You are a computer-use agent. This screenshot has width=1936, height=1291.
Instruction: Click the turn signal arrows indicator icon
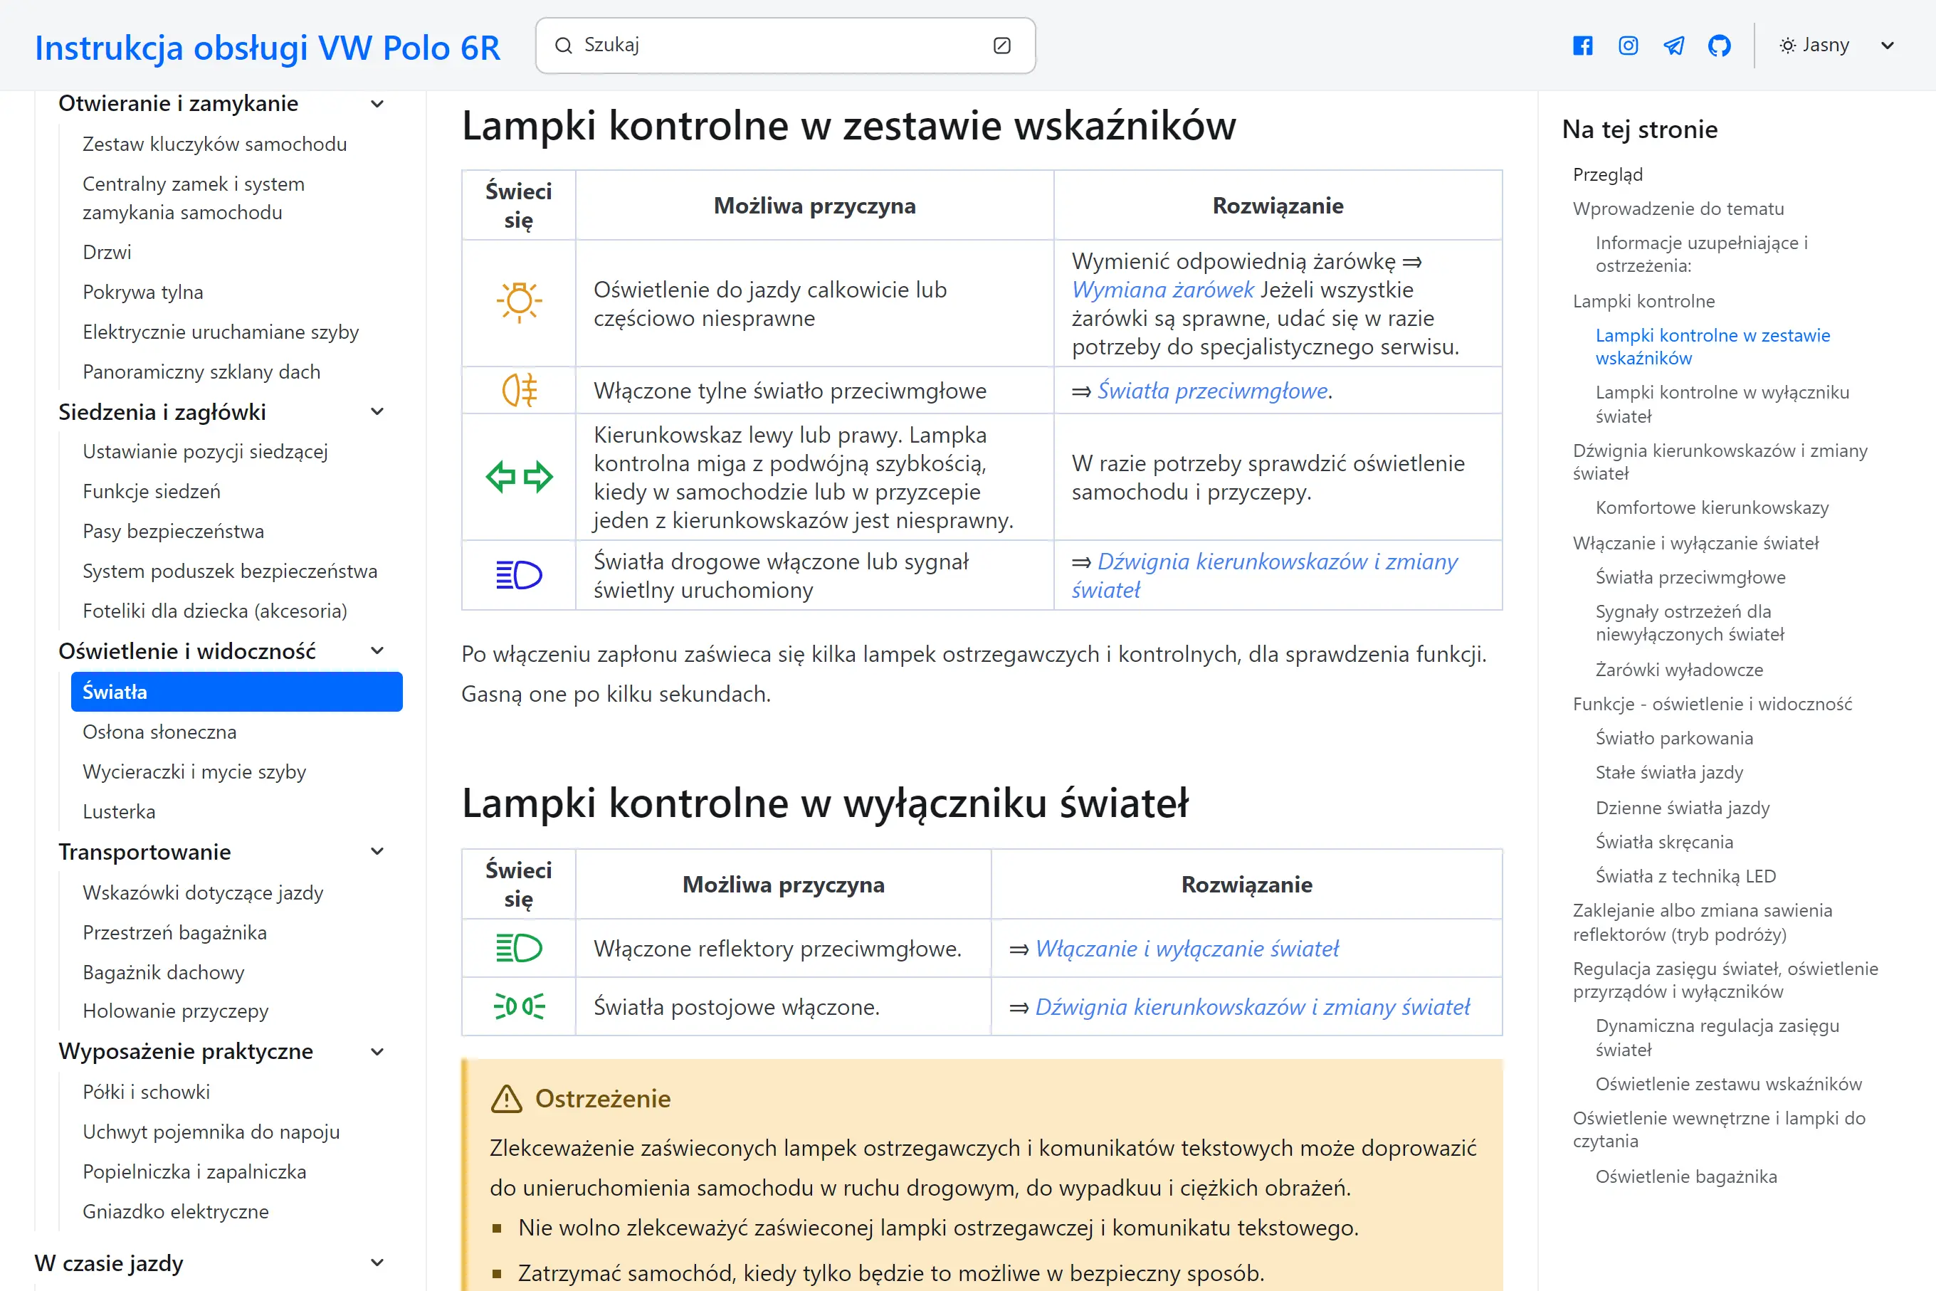(x=518, y=476)
